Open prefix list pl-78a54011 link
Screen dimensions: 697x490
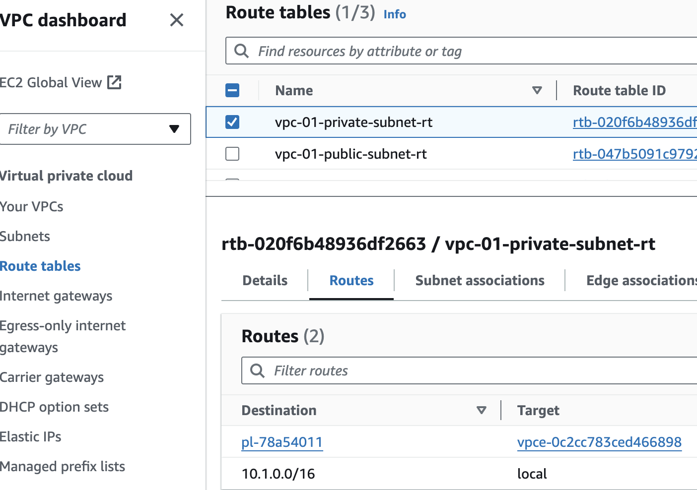coord(282,442)
